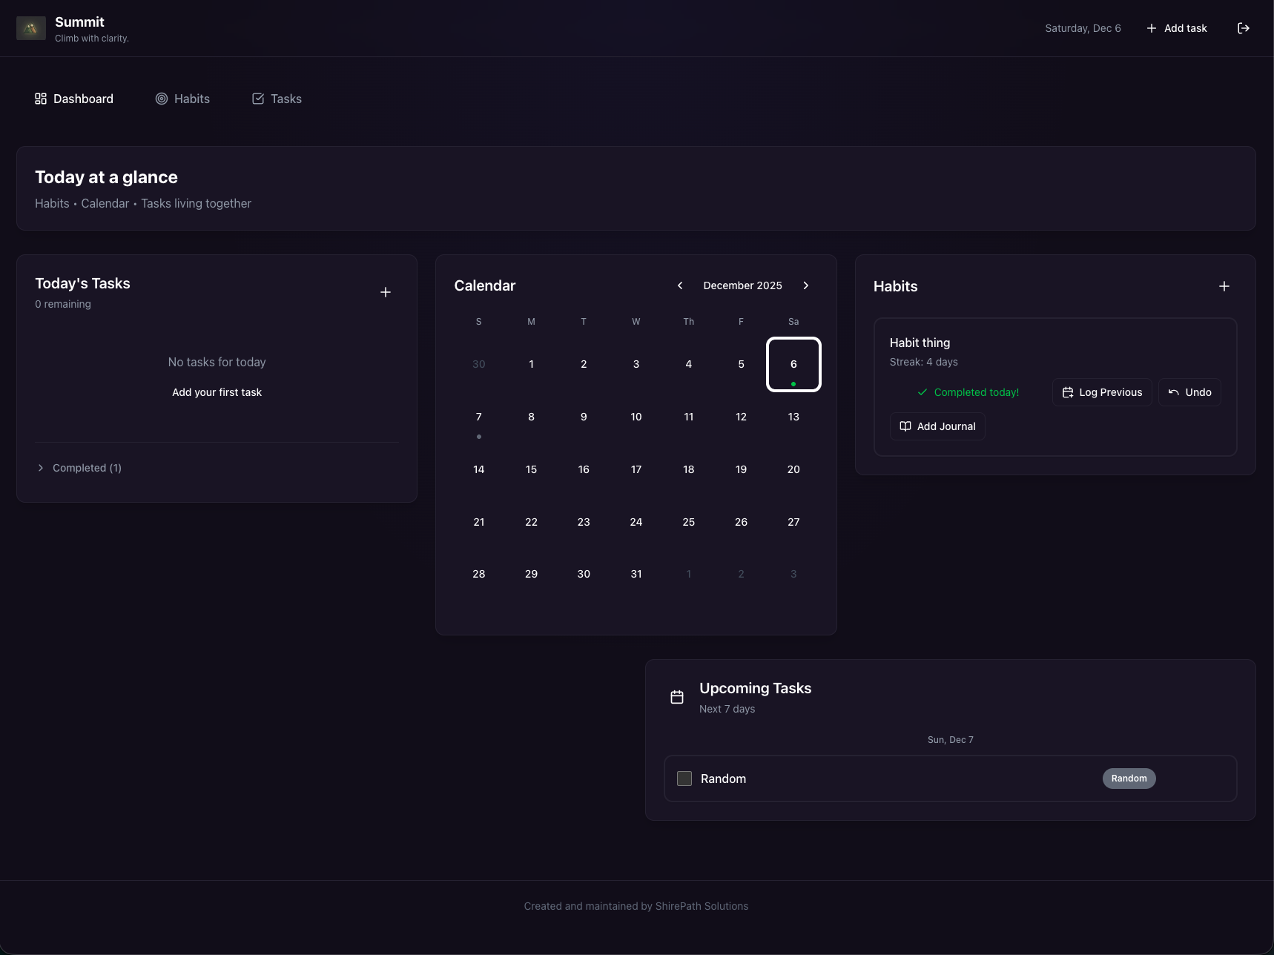Select the Dashboard grid icon
The image size is (1274, 955).
[41, 98]
